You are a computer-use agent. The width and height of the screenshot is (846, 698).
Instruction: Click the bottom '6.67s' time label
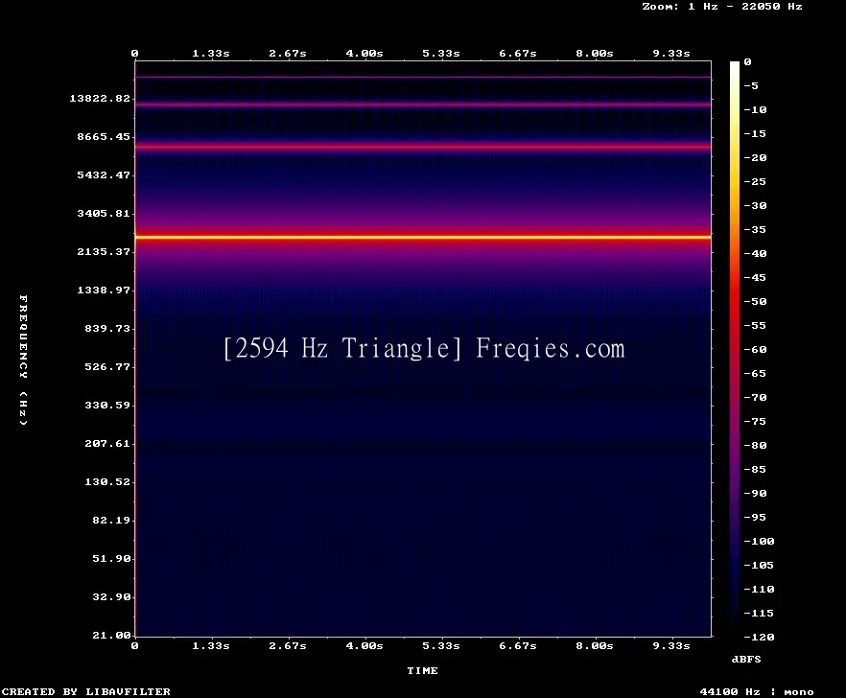click(517, 645)
